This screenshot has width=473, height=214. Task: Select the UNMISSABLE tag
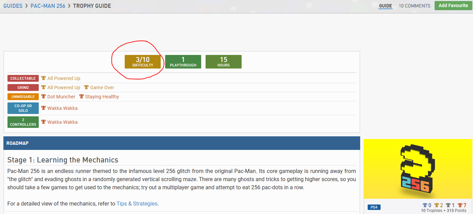[23, 97]
